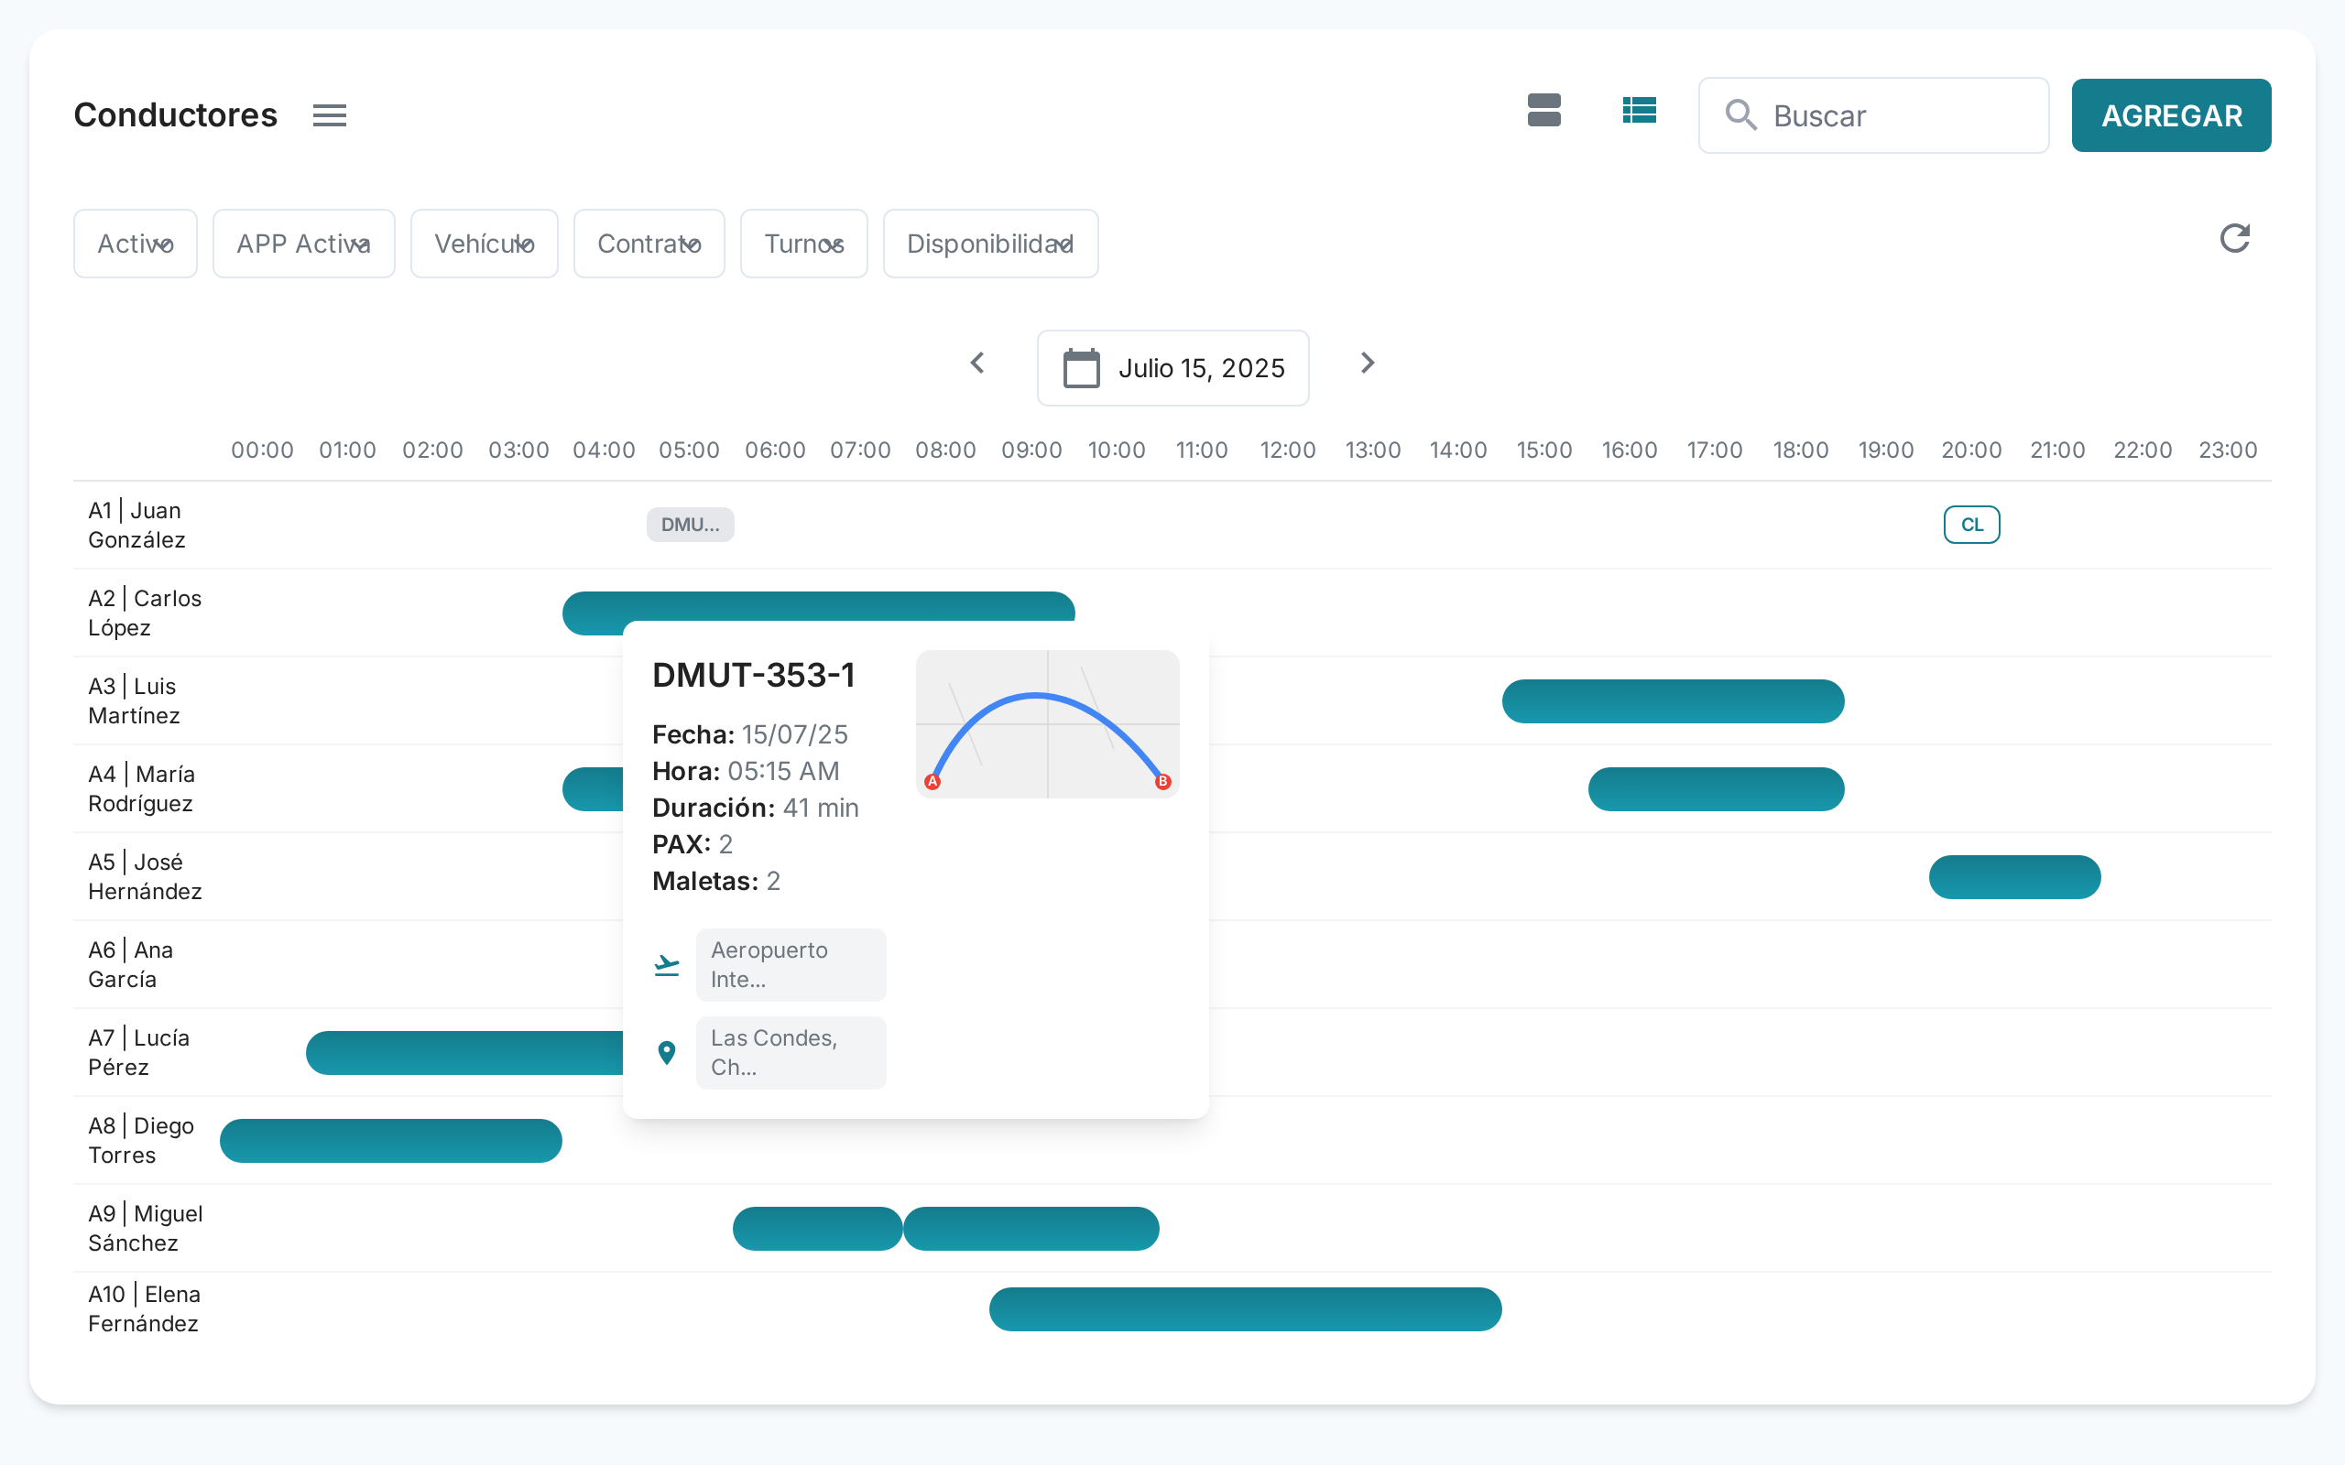Click the calendar icon in date picker

(x=1082, y=368)
